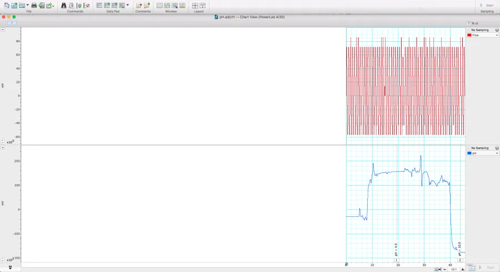The height and width of the screenshot is (272, 500).
Task: Click the Print icon in File toolbar
Action: tap(34, 5)
